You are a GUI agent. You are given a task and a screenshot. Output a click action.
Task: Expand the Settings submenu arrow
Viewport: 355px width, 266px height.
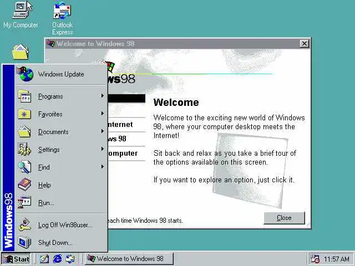pos(103,149)
